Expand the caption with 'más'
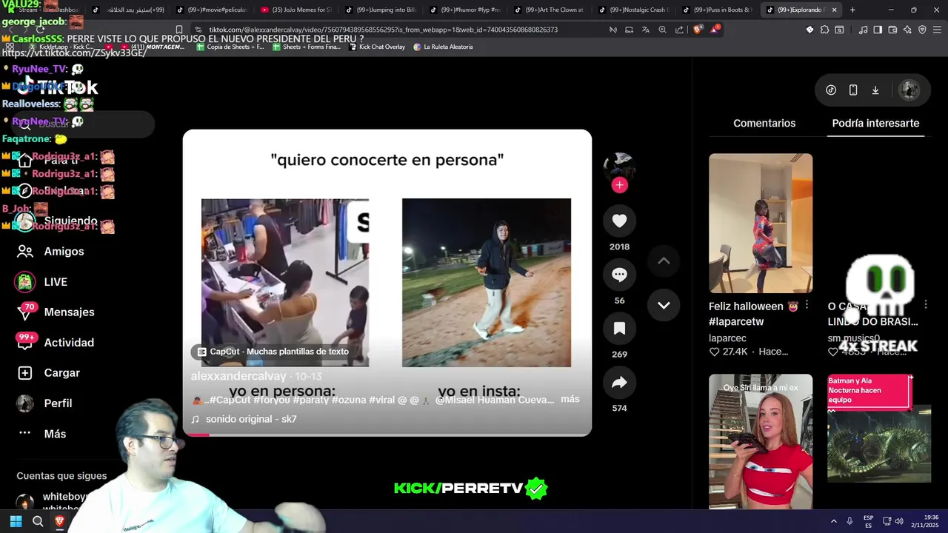 click(570, 399)
